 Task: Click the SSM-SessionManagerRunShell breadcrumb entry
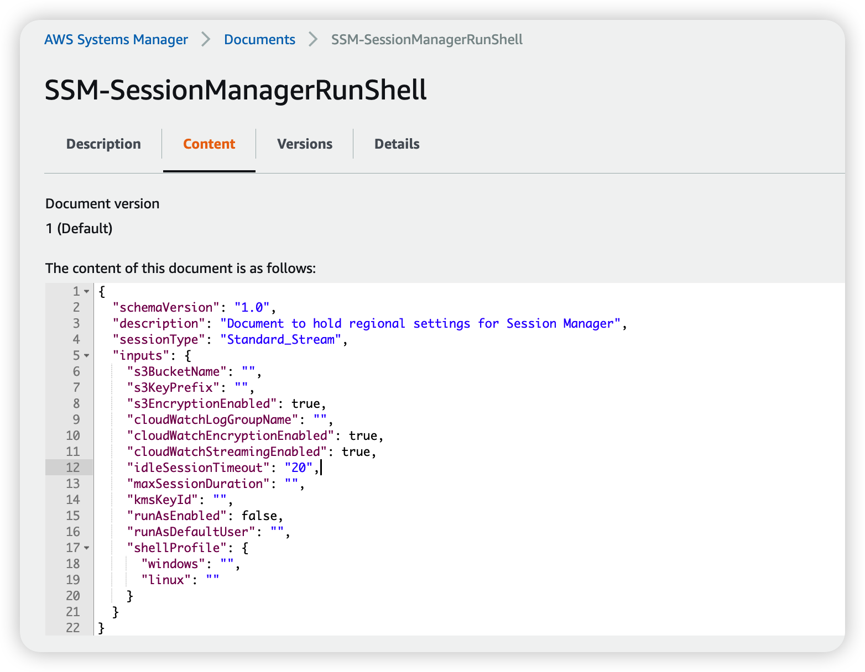pos(426,39)
